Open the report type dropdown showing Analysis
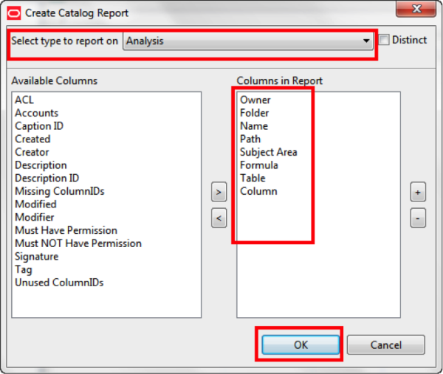The width and height of the screenshot is (443, 374). pyautogui.click(x=248, y=41)
